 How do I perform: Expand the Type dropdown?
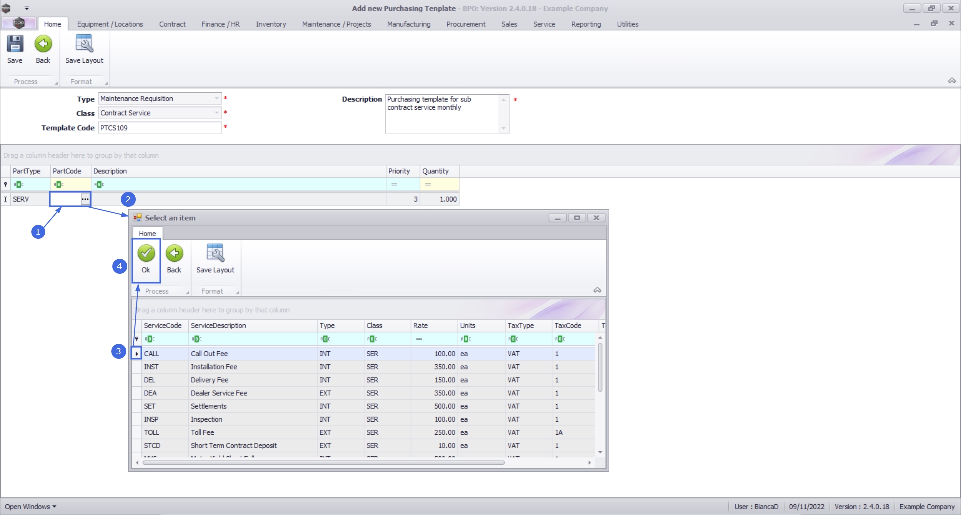[x=217, y=99]
